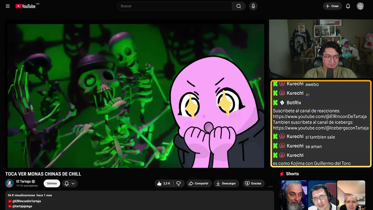Expand the channel notification bell dropdown
Screen dimensions: 373x210
70,183
